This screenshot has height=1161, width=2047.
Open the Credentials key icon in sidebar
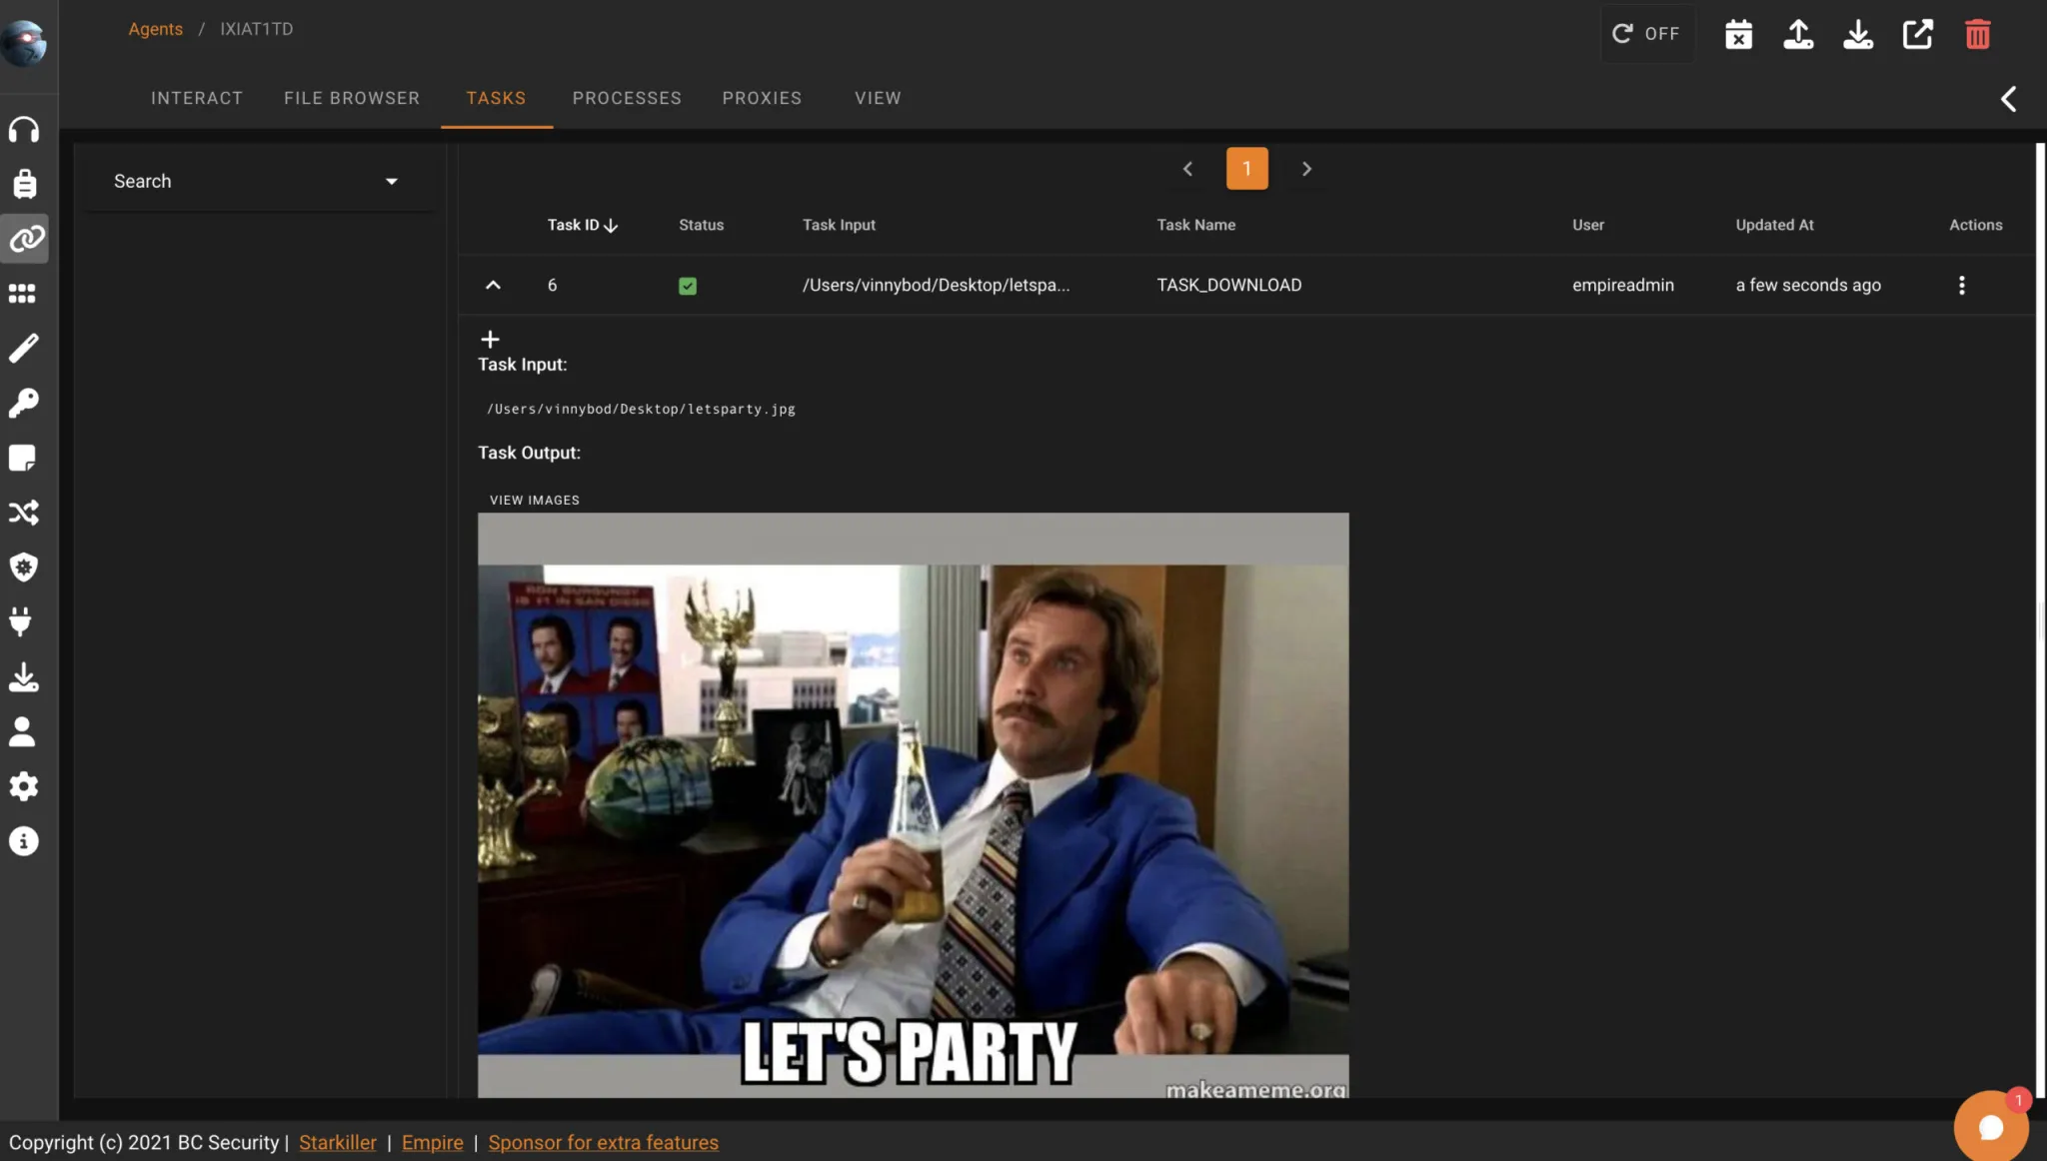click(x=24, y=403)
